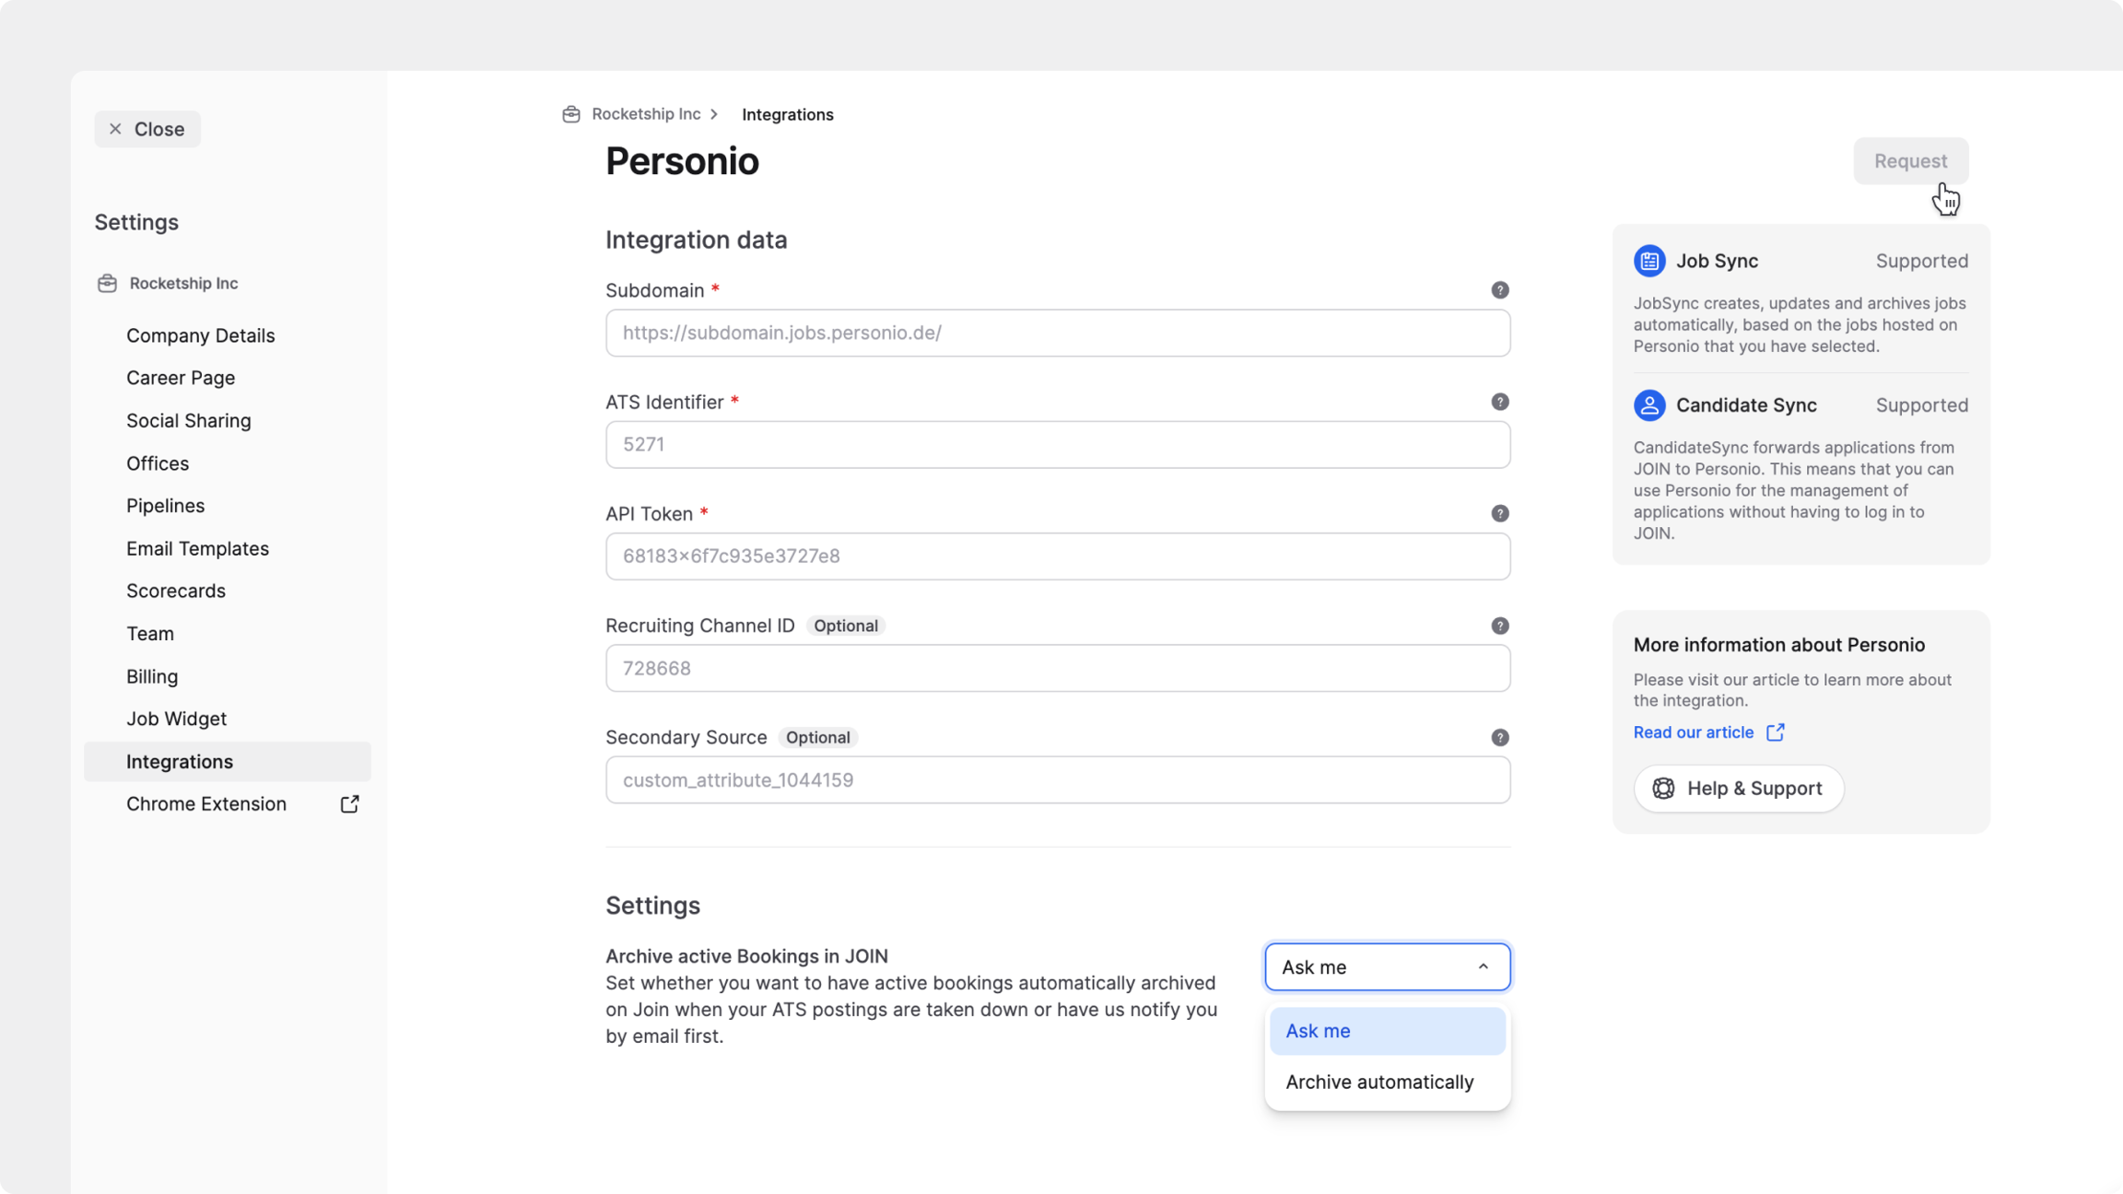Open the Billing settings section
The image size is (2123, 1194).
152,676
